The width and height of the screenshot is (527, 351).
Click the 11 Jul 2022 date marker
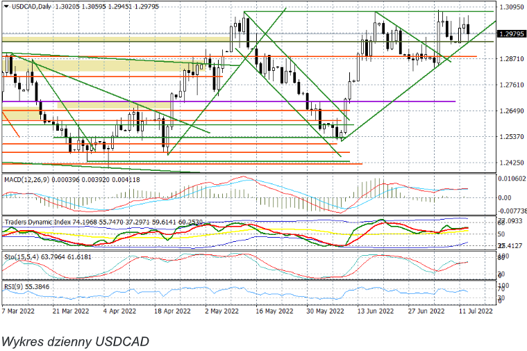(476, 312)
